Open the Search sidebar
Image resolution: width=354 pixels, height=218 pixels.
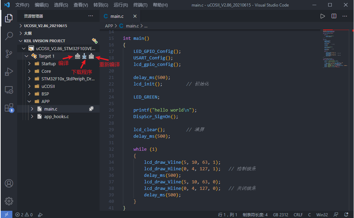[x=9, y=36]
